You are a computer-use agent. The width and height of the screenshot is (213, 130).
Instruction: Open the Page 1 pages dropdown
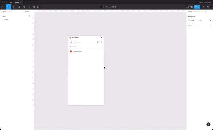pos(27,12)
